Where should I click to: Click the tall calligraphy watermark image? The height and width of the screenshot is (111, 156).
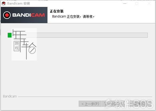(x=24, y=44)
